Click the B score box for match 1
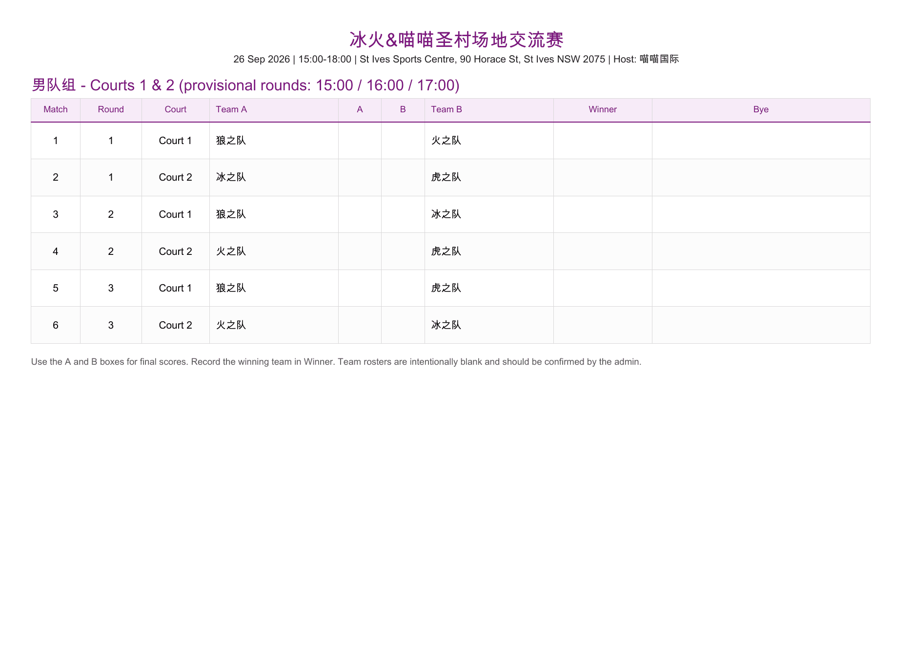Viewport: 913px width, 646px height. [403, 141]
